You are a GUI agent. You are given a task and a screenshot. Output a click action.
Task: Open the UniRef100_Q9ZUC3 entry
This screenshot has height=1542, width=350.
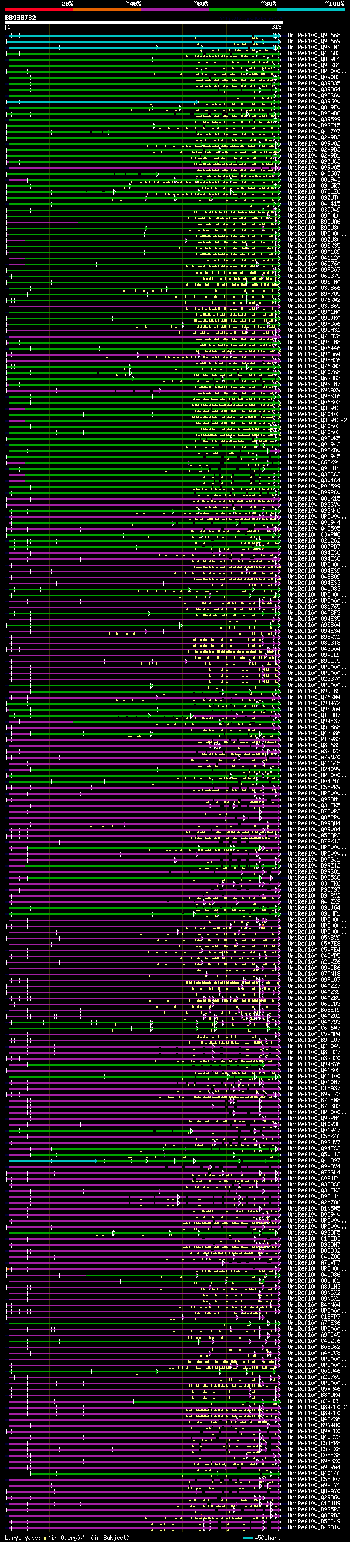[x=313, y=161]
